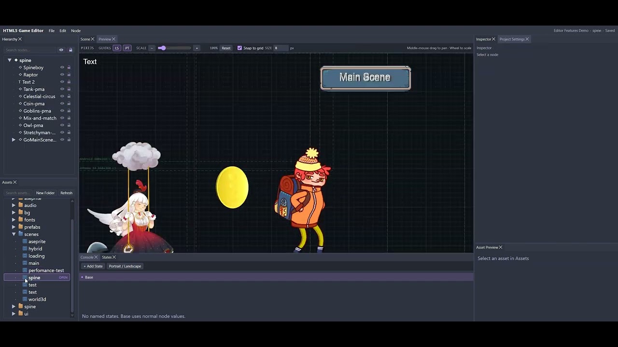This screenshot has width=618, height=347.
Task: Click the scale slider handle
Action: pyautogui.click(x=162, y=48)
